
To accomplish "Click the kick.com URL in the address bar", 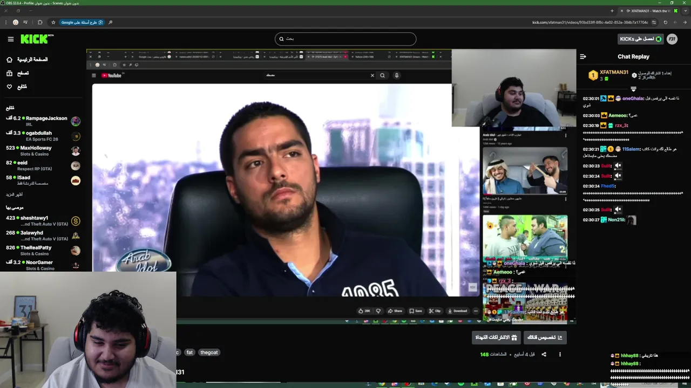I will [x=590, y=22].
